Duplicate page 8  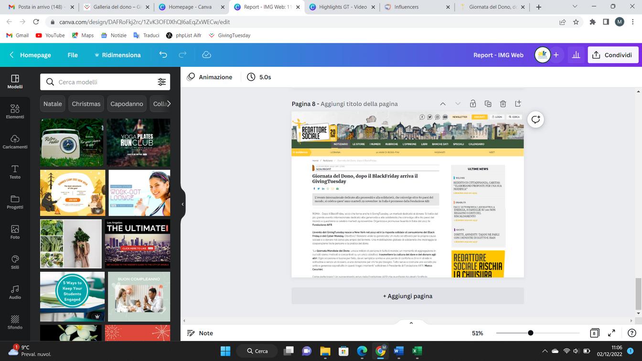click(x=488, y=104)
